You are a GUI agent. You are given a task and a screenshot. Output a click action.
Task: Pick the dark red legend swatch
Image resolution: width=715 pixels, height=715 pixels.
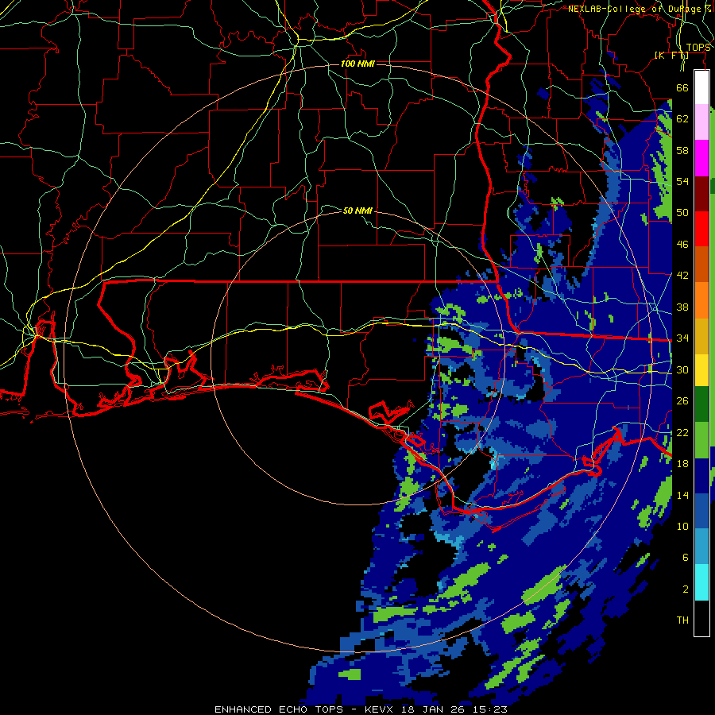click(x=701, y=193)
